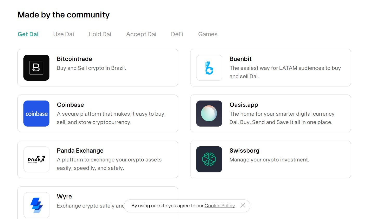Click the Bitcointrade black logo icon
This screenshot has height=219, width=376.
click(36, 68)
